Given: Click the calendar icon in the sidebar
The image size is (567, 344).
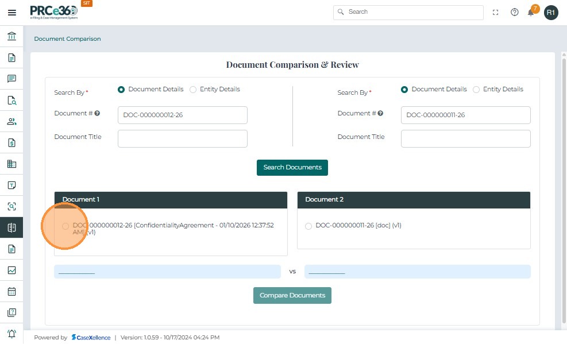Looking at the screenshot, I should click(x=11, y=291).
